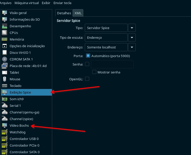This screenshot has height=155, width=191.
Task: Select Desempenho in the sidebar
Action: click(26, 26)
